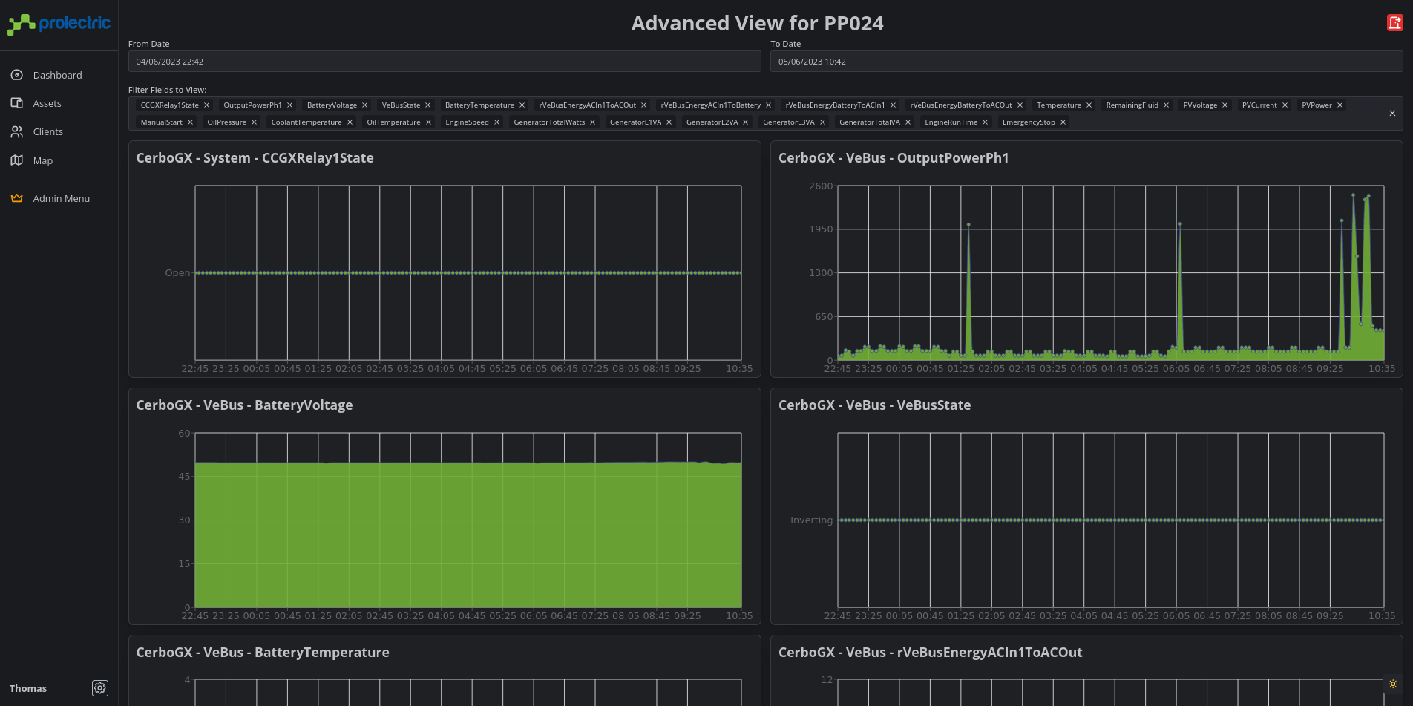The height and width of the screenshot is (706, 1413).
Task: Remove the Temperature filter chip
Action: (x=1089, y=105)
